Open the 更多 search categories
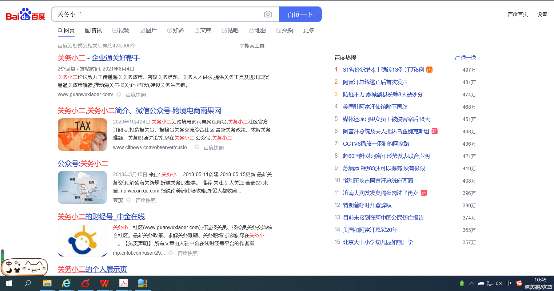The image size is (554, 291). (x=309, y=30)
